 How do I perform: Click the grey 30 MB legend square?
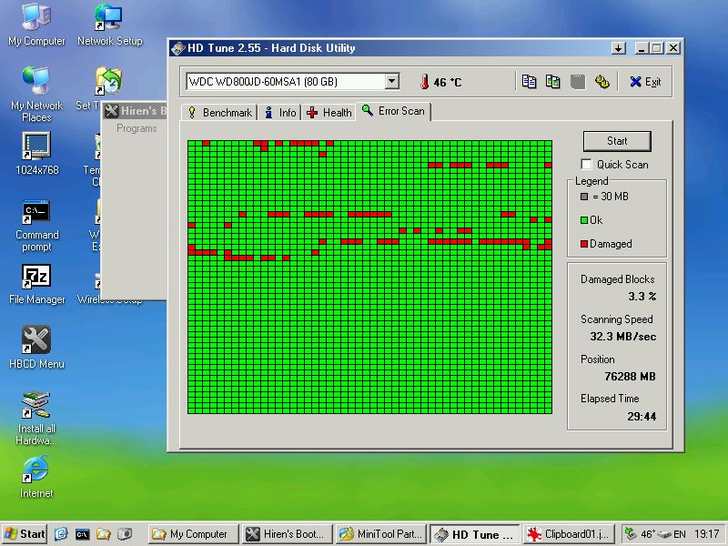[x=584, y=197]
